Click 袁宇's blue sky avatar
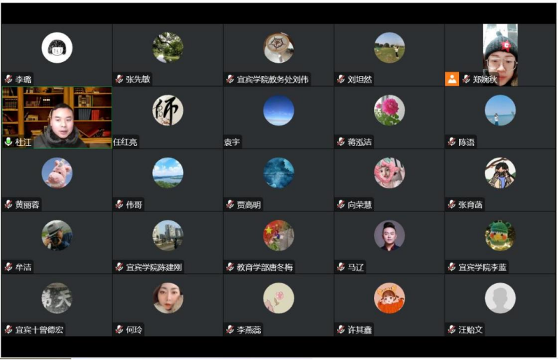 pos(278,110)
